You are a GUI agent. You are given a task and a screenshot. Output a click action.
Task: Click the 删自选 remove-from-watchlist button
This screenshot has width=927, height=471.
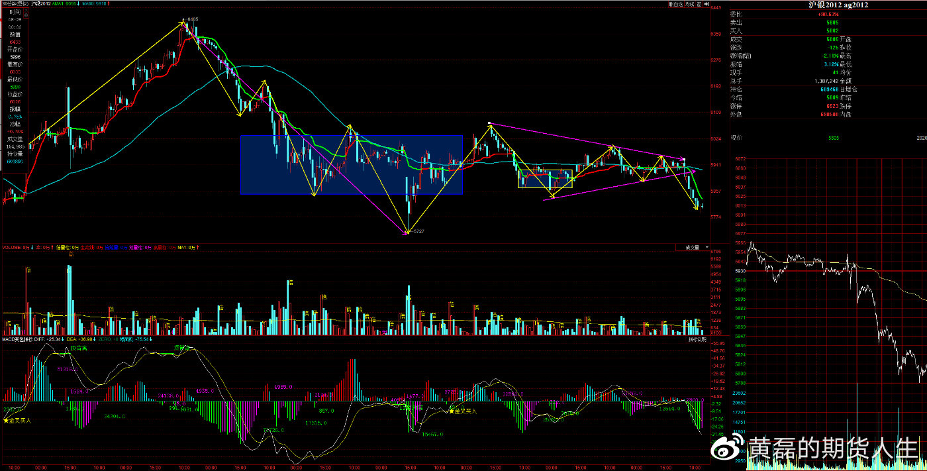click(675, 4)
